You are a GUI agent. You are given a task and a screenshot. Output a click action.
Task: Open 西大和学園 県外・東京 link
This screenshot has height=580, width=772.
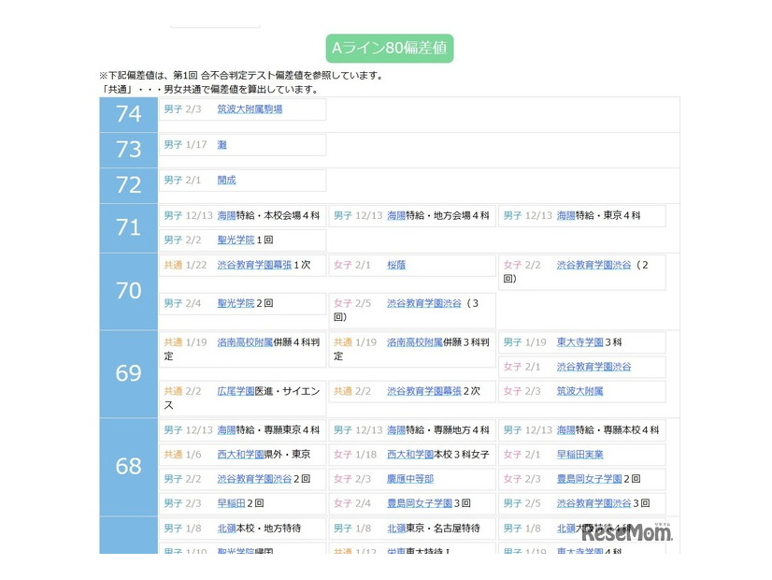click(x=241, y=455)
